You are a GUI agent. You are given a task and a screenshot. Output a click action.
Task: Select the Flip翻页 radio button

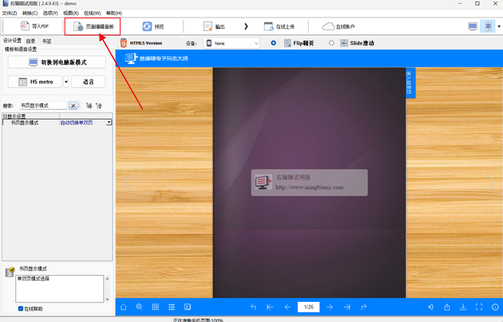(x=274, y=43)
